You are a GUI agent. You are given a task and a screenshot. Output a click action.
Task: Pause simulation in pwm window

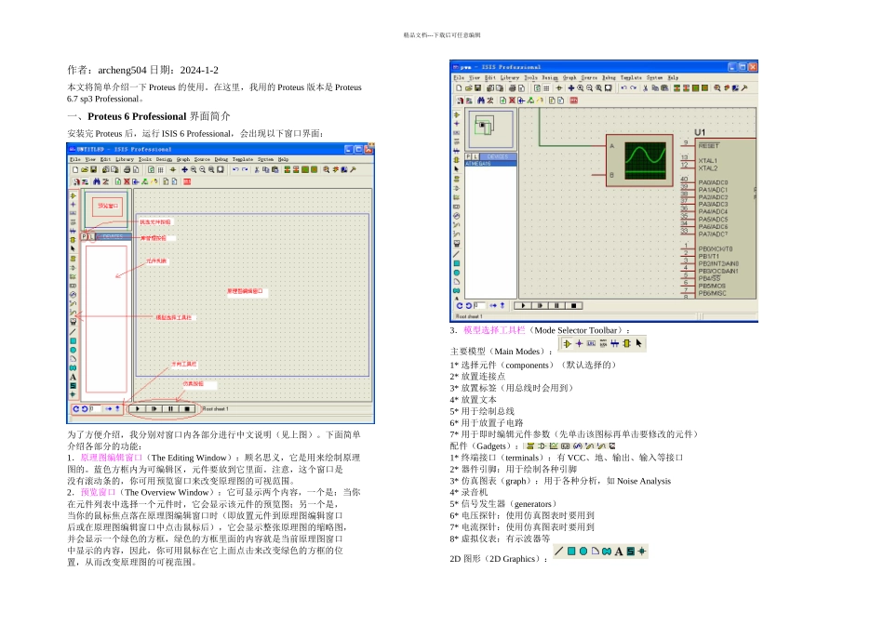point(556,305)
